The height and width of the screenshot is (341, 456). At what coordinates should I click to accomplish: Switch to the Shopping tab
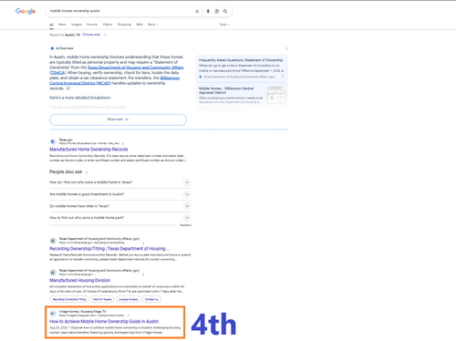(x=124, y=25)
